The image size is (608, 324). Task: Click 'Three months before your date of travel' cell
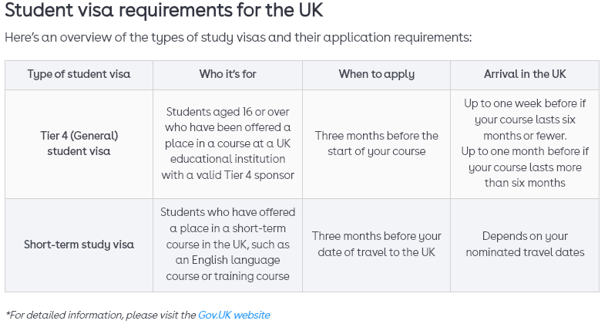pos(376,244)
